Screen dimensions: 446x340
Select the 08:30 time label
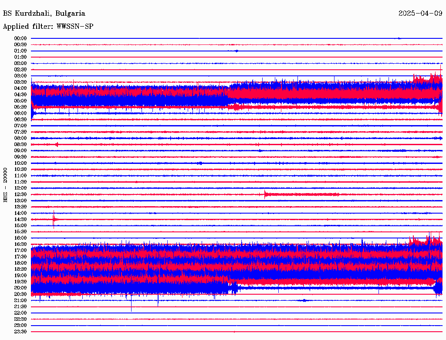[20, 144]
